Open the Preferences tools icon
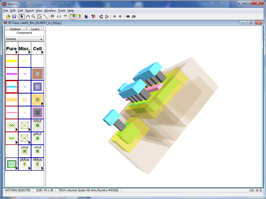The image size is (266, 199). coord(93,16)
